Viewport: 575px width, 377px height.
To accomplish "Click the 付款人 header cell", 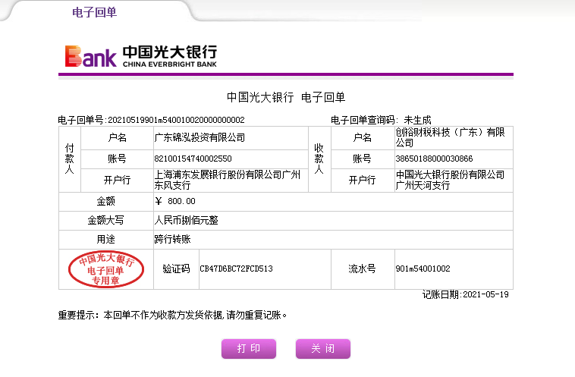I will 70,159.
